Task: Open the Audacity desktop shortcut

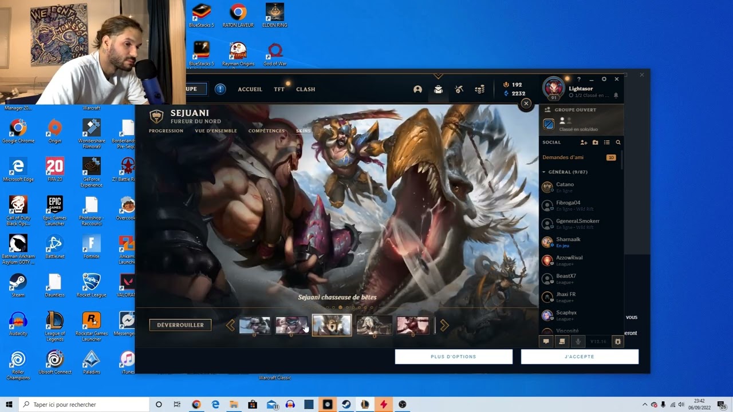Action: 18,324
